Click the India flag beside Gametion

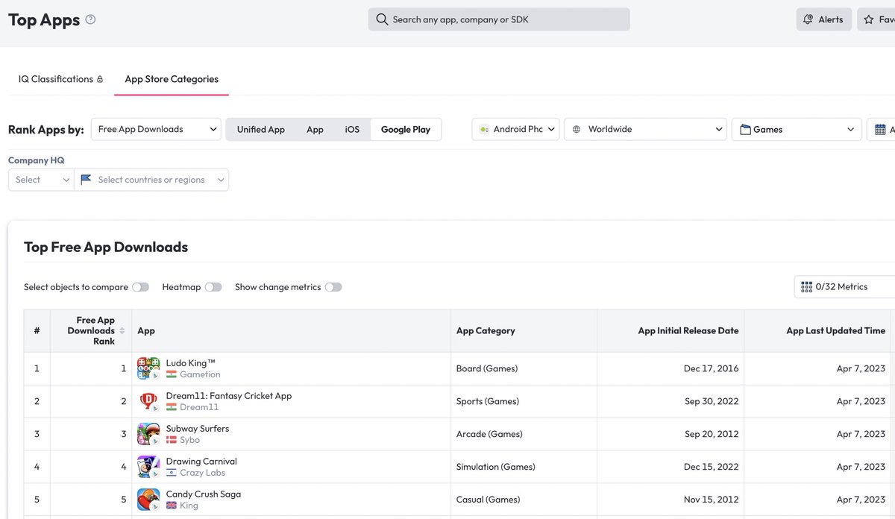tap(172, 374)
